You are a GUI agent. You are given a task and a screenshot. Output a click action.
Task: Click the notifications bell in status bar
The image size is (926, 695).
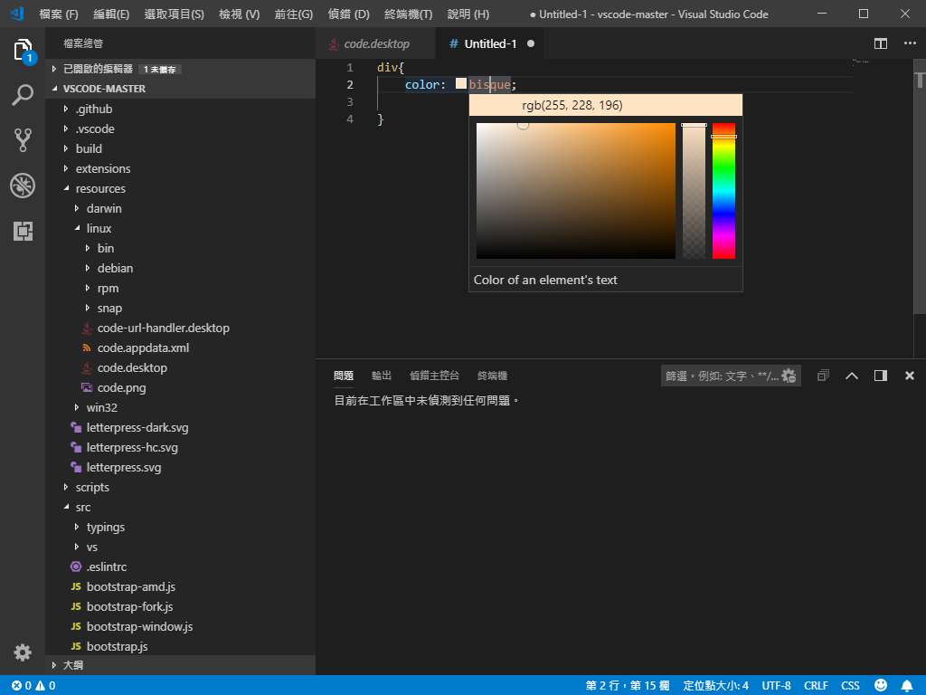point(906,685)
